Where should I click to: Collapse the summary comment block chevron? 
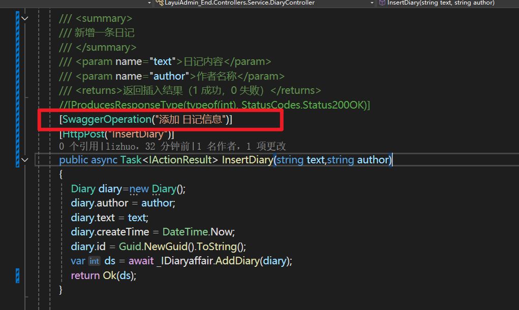coord(25,18)
